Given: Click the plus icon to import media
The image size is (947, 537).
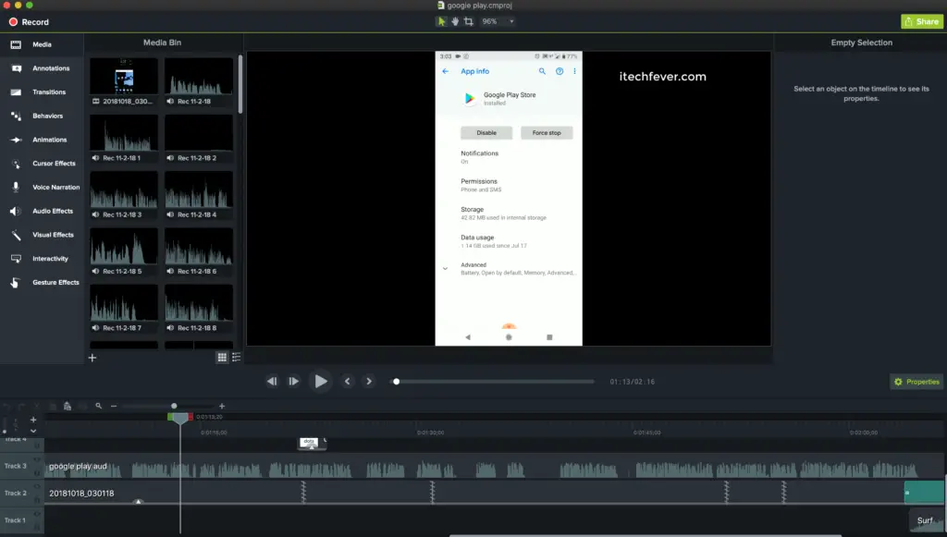Looking at the screenshot, I should tap(92, 358).
